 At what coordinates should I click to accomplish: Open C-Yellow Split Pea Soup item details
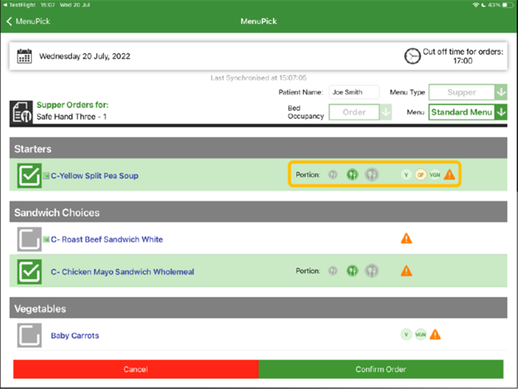point(95,176)
